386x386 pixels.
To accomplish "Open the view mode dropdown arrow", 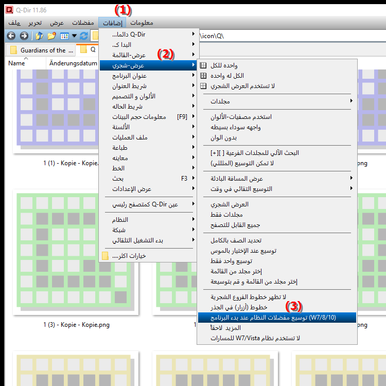I will point(74,36).
